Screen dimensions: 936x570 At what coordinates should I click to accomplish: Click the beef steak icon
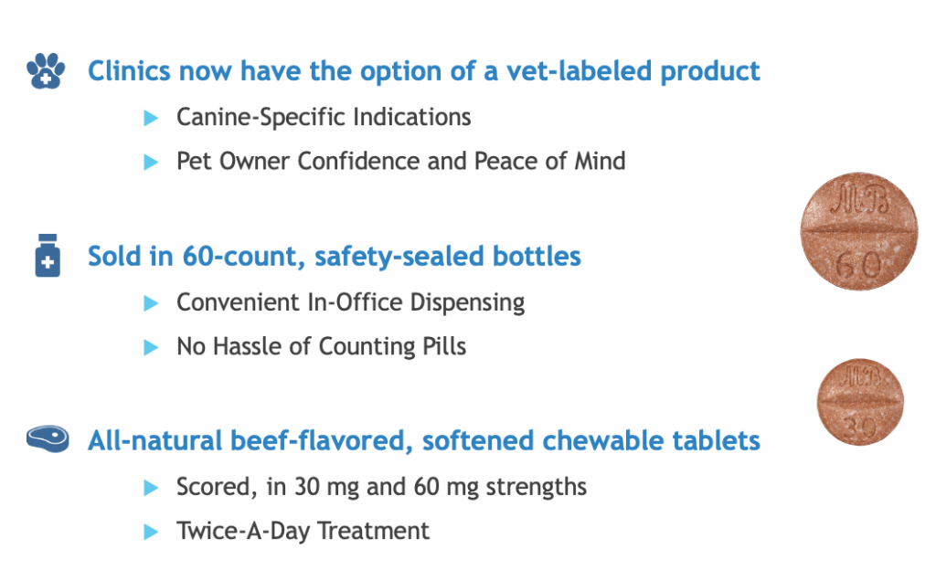(x=48, y=438)
